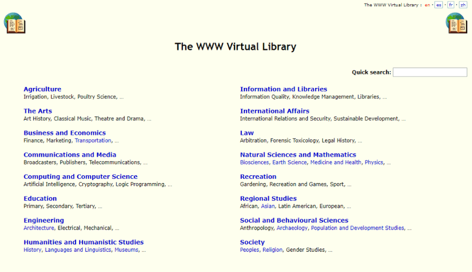This screenshot has height=272, width=472.
Task: Click the 'Finance, Marketing' text under Business
Action: click(x=47, y=141)
